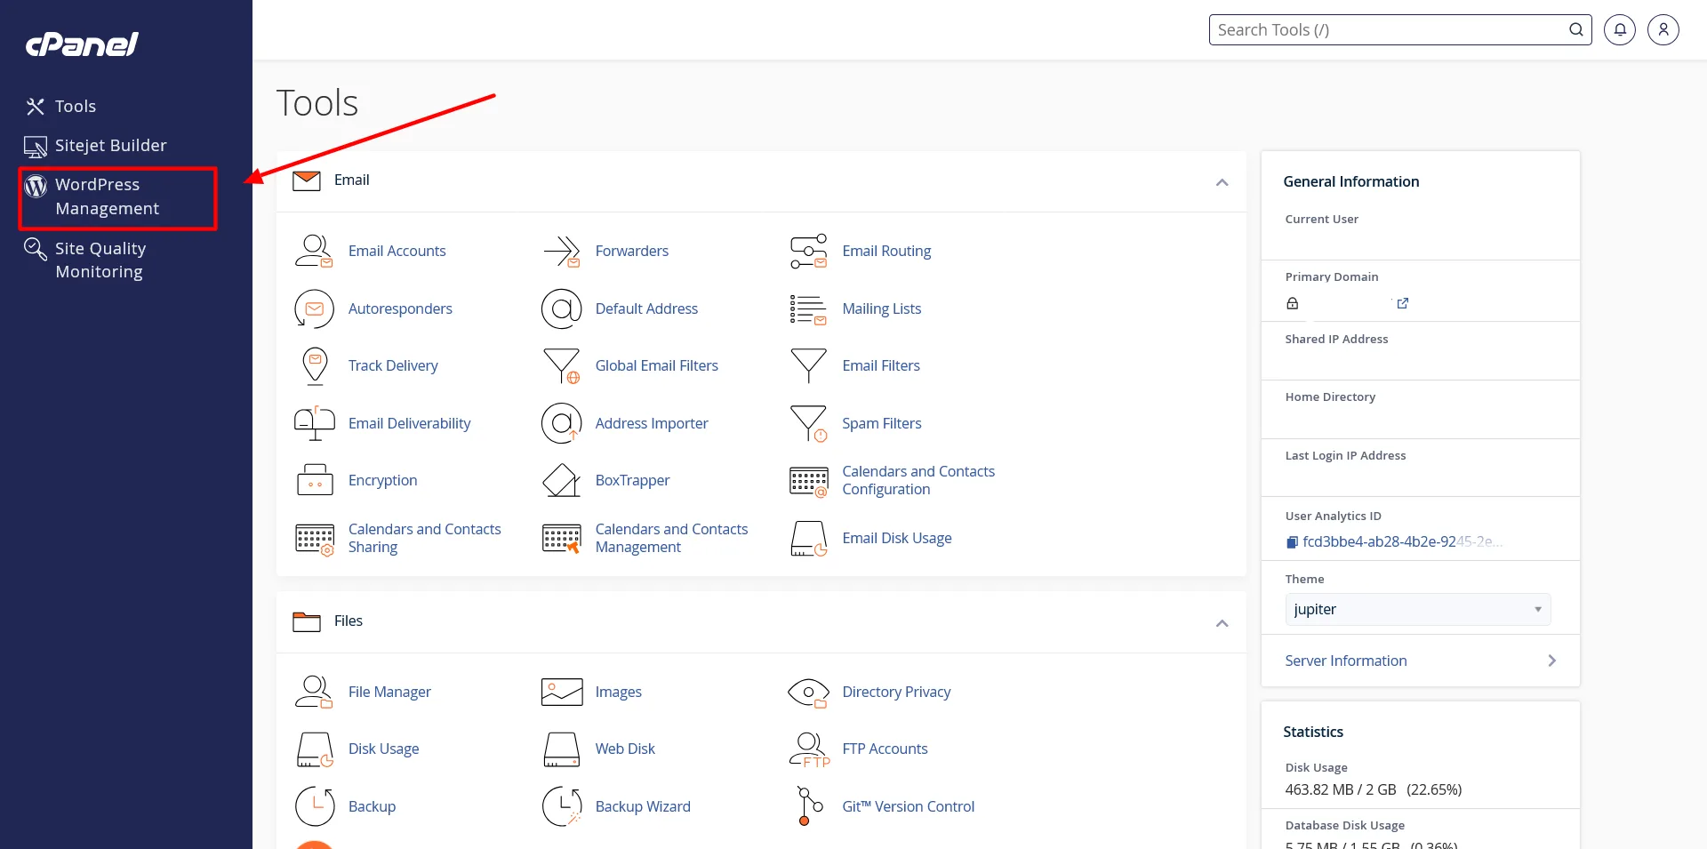Open WordPress Management in sidebar
1707x849 pixels.
[107, 196]
